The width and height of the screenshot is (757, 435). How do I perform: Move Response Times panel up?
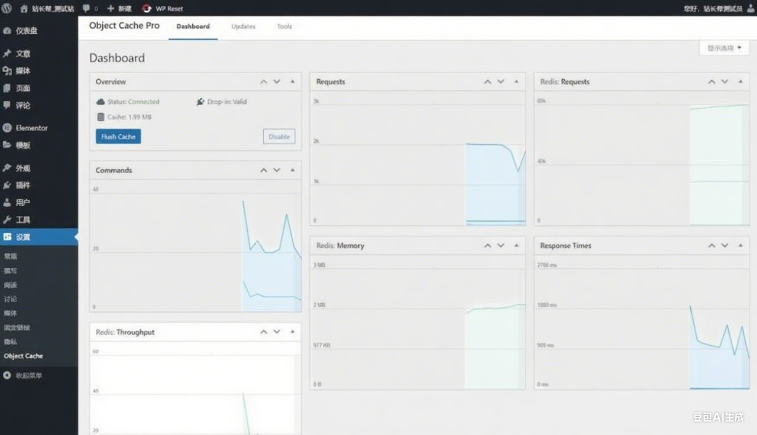point(711,245)
